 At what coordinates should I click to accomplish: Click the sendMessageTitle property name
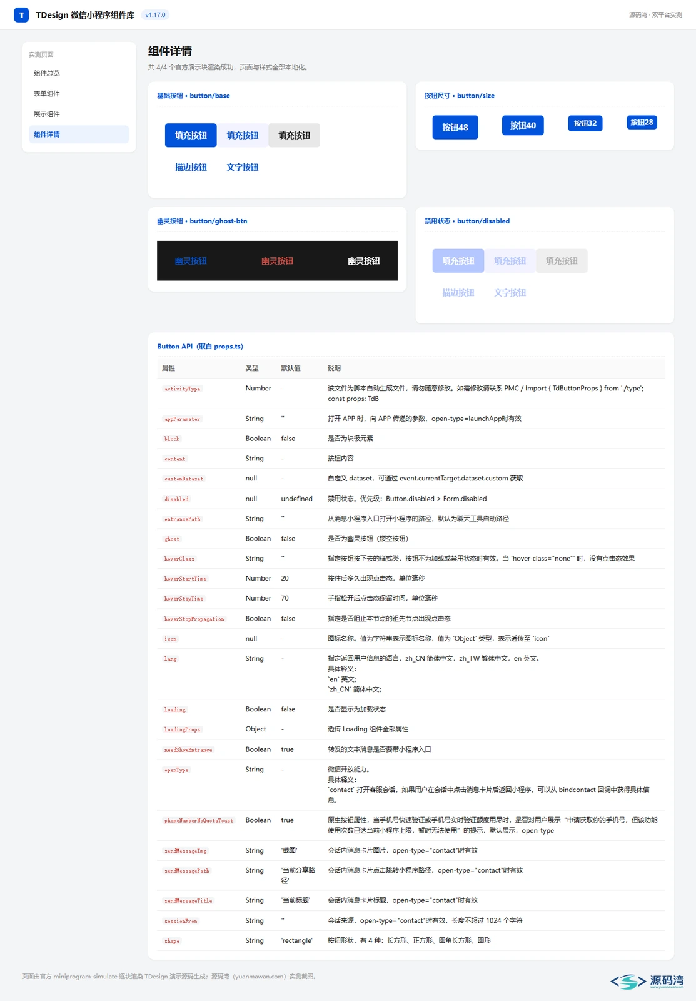click(x=188, y=901)
